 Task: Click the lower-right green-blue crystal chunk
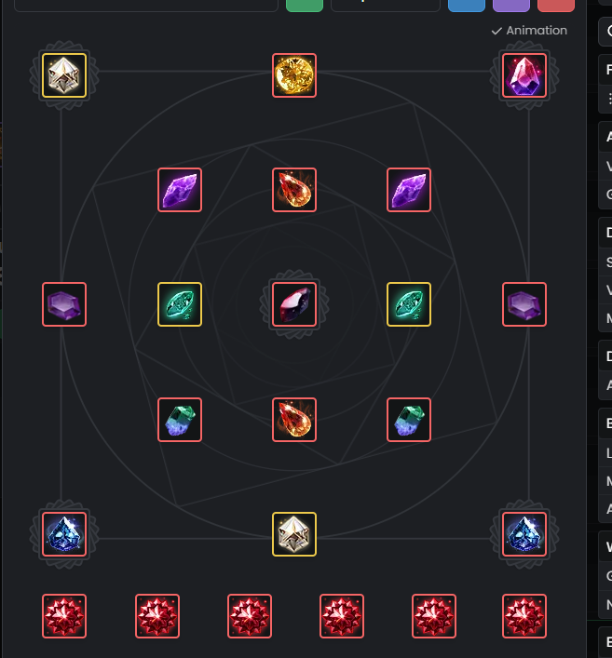409,420
